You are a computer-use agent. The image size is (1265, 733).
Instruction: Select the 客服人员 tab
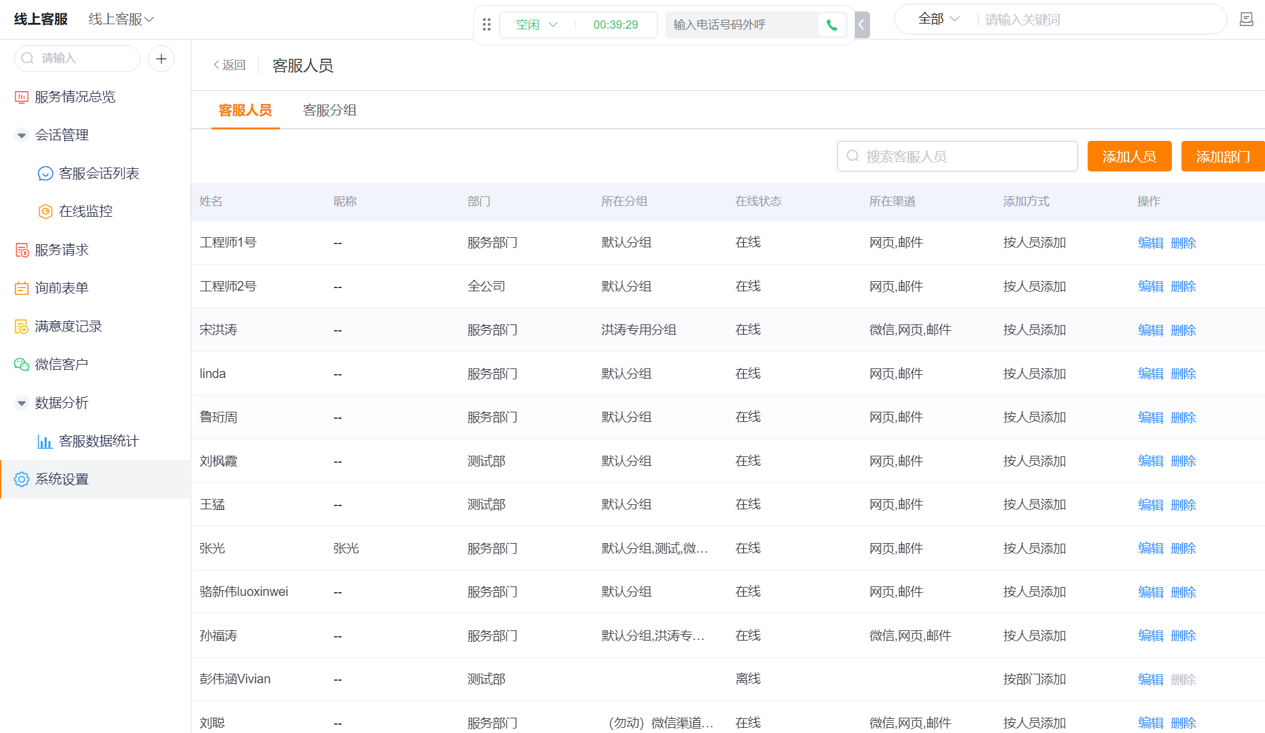(245, 110)
